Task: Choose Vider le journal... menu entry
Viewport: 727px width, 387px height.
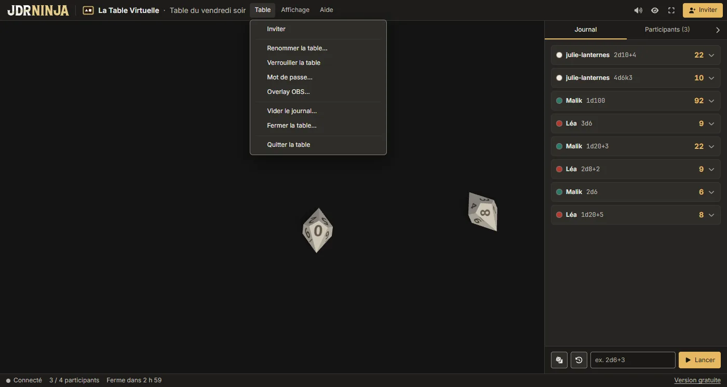Action: click(x=318, y=111)
